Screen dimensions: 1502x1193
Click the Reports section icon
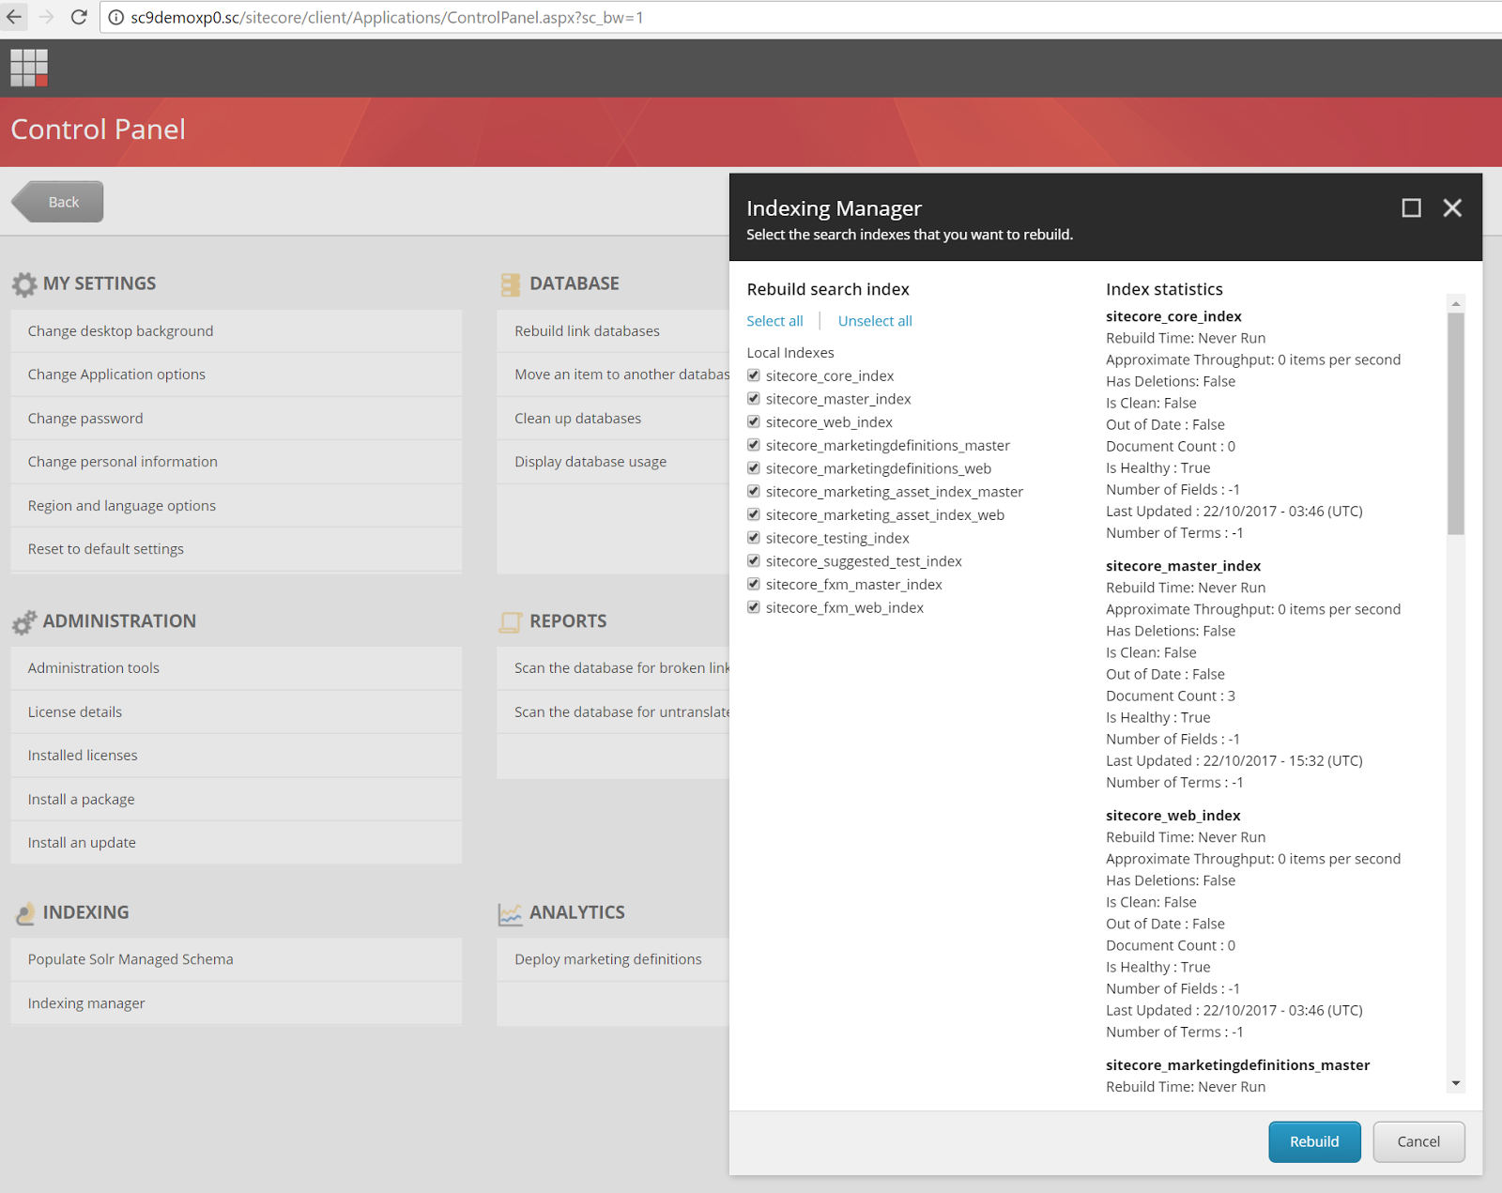[x=511, y=621]
